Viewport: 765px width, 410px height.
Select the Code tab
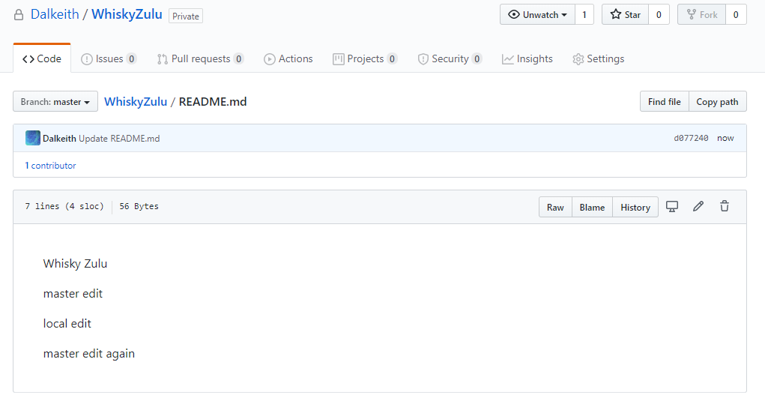click(x=42, y=58)
